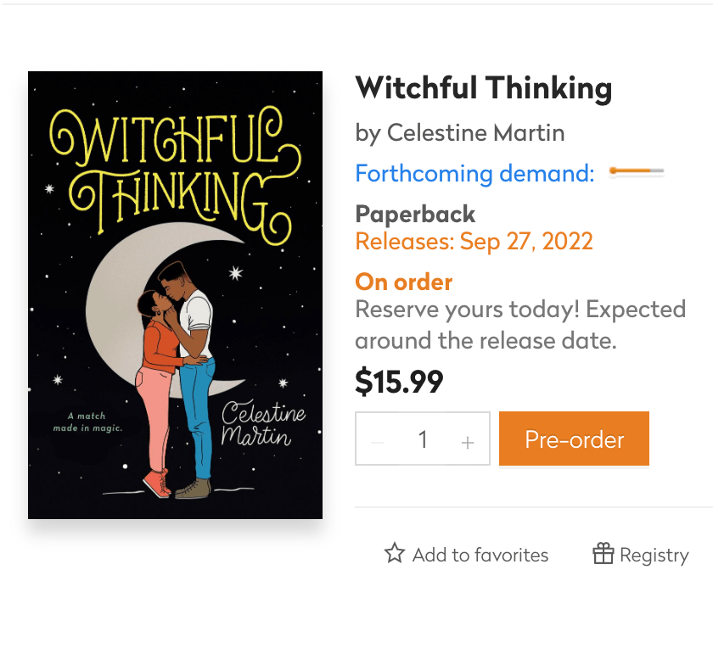The width and height of the screenshot is (713, 648).
Task: Click the Releases: Sep 27, 2022 text
Action: pyautogui.click(x=474, y=242)
